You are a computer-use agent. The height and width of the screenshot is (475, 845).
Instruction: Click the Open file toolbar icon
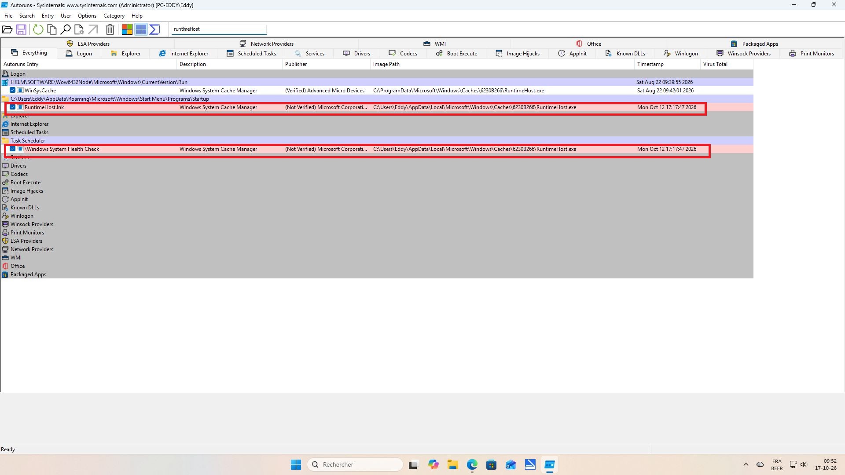point(7,29)
